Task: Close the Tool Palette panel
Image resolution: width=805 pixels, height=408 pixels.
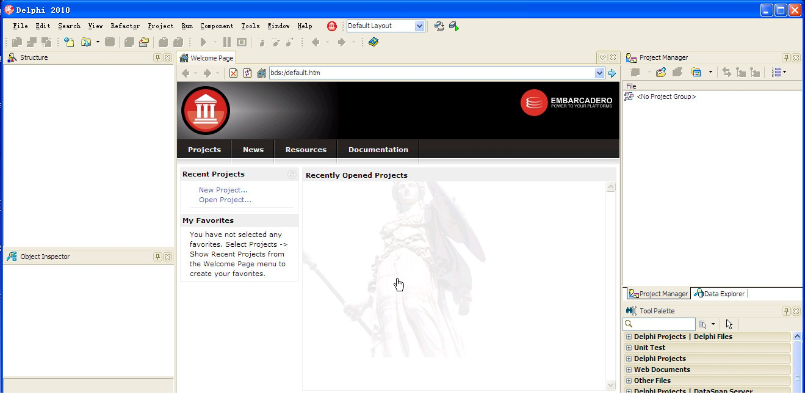Action: tap(796, 311)
